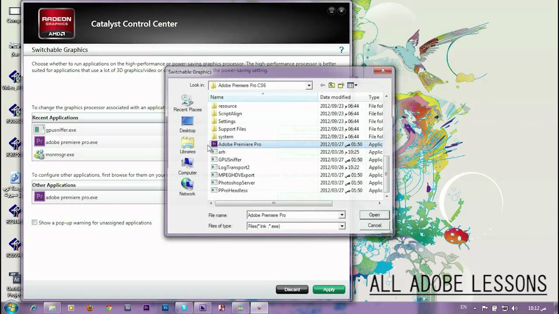Switch to Skype in the taskbar
559x314 pixels.
pyautogui.click(x=184, y=307)
